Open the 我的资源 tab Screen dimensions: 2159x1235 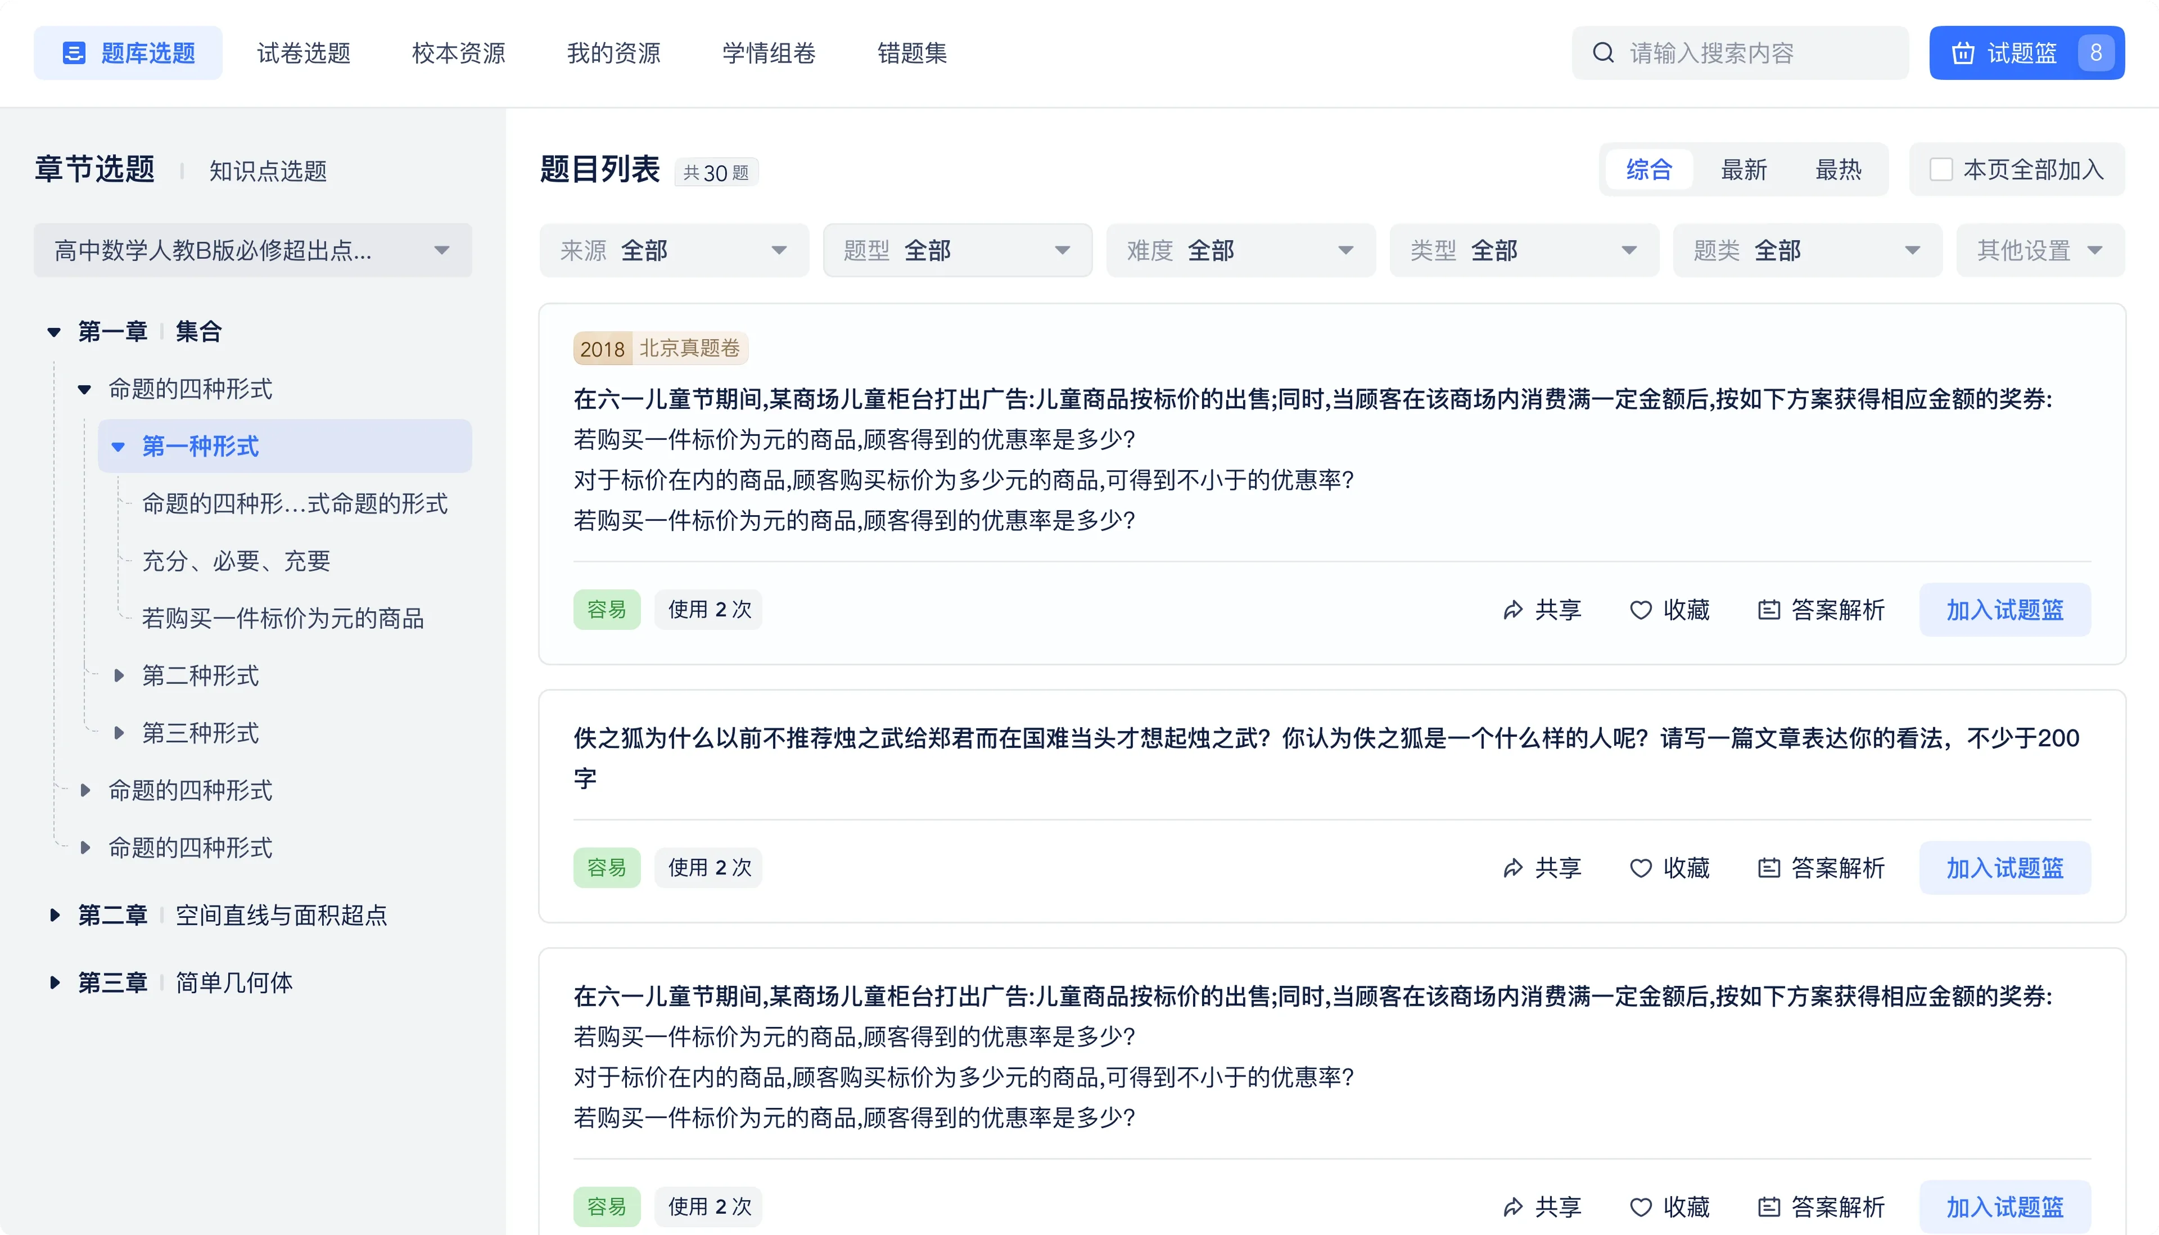614,53
